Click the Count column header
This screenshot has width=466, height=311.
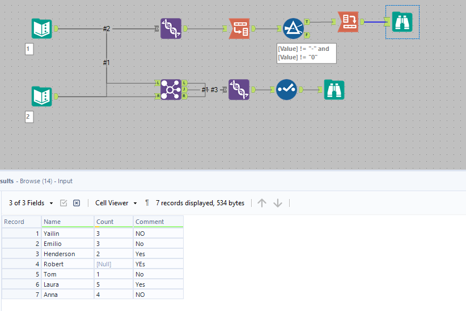click(113, 222)
